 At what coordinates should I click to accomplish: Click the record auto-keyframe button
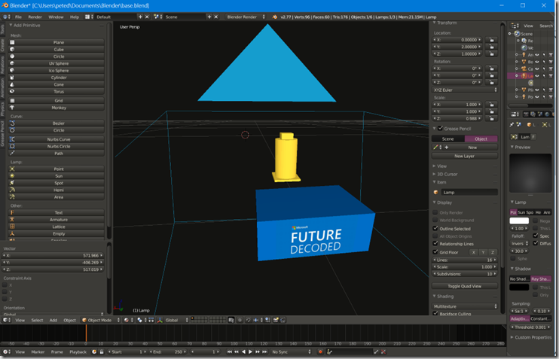(x=320, y=352)
